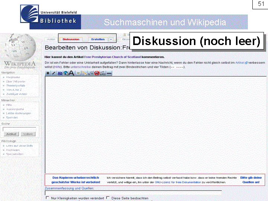Check 'Diese Seite beobachten' box
Image resolution: width=268 pixels, height=201 pixels.
pos(108,198)
